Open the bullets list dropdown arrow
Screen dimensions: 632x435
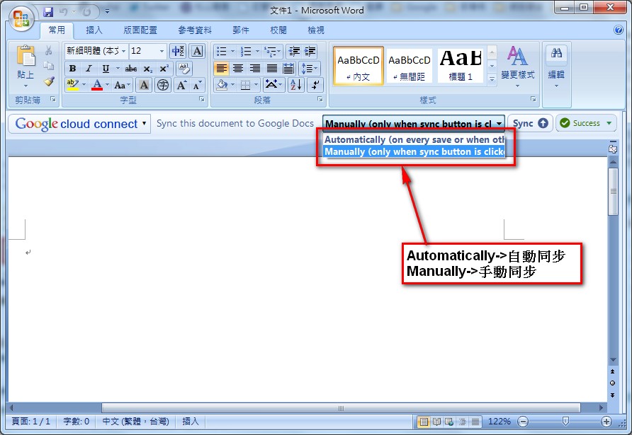tap(232, 52)
